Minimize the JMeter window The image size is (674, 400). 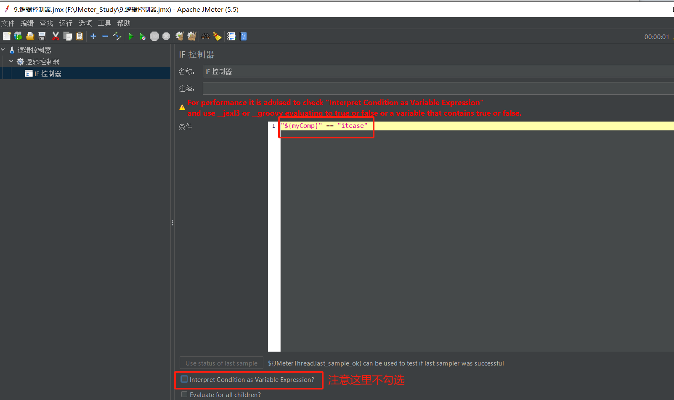tap(651, 9)
